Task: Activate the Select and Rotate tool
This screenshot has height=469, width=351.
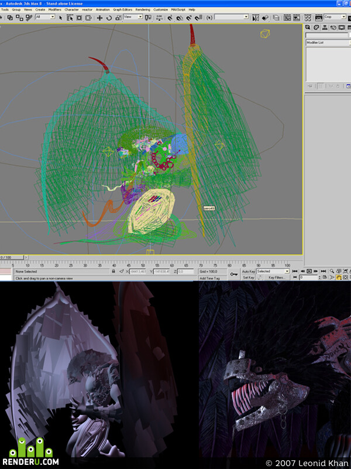Action: [109, 18]
